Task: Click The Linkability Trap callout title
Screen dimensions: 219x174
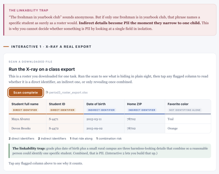Action: (x=29, y=10)
